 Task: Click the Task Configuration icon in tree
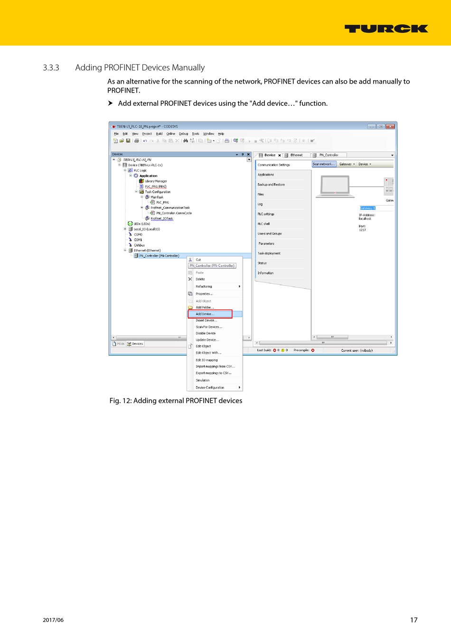(141, 192)
